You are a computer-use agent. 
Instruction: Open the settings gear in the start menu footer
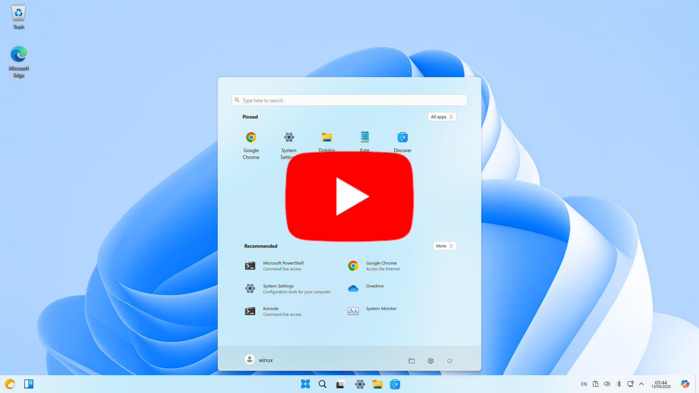click(x=431, y=361)
